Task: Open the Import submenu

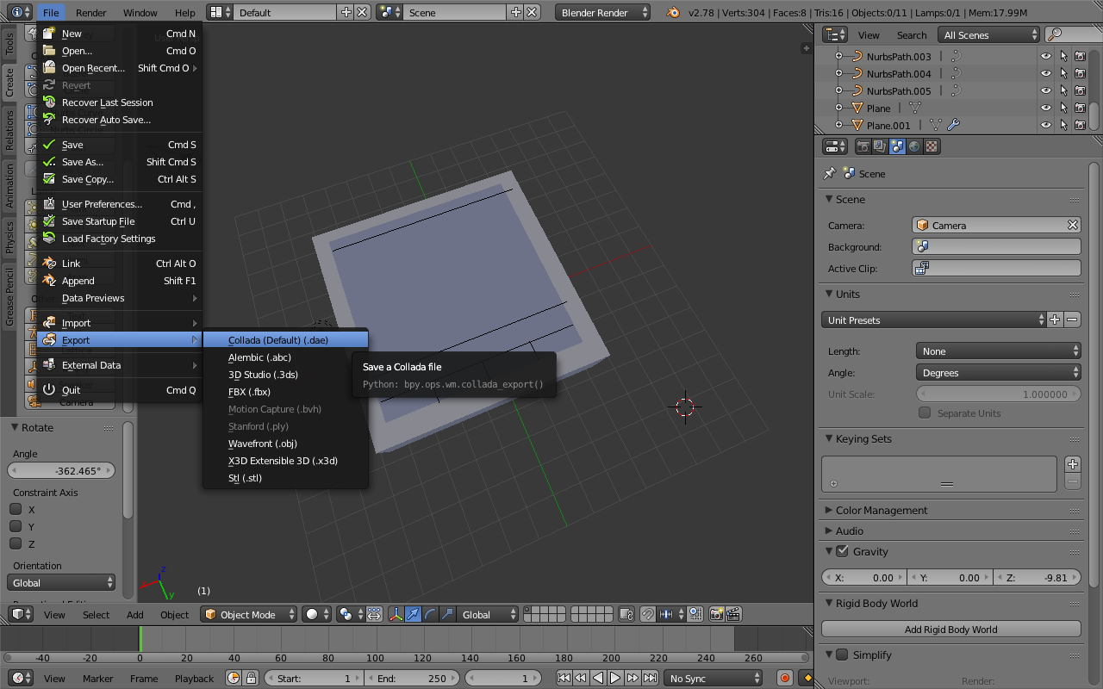Action: click(x=120, y=323)
